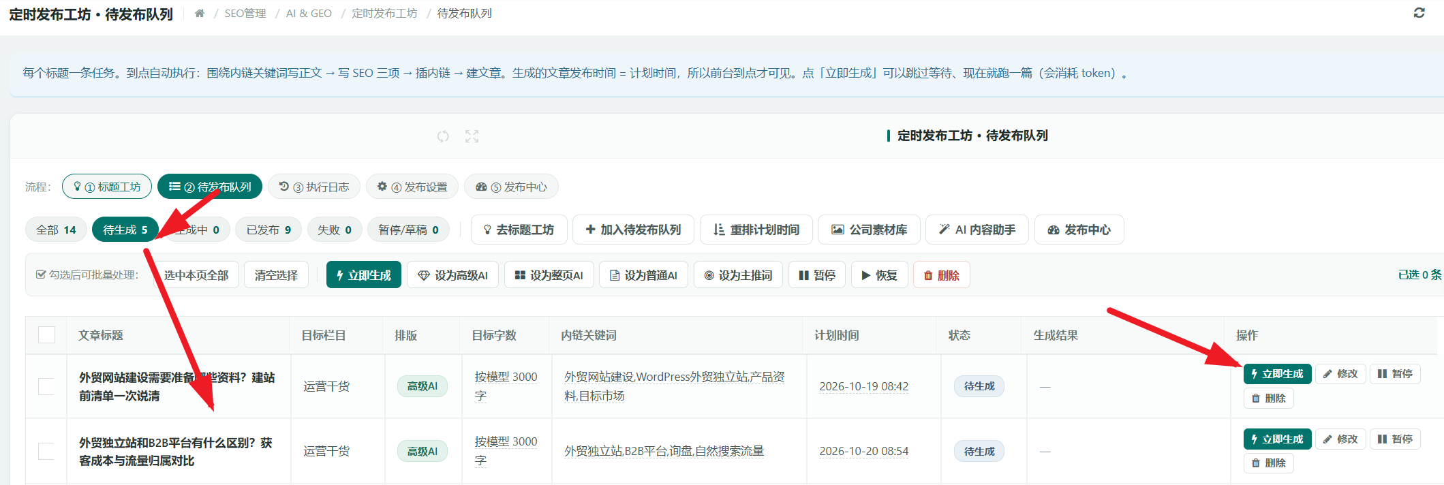Click 设为主推词
Screen dimensions: 1444x485
coord(738,275)
